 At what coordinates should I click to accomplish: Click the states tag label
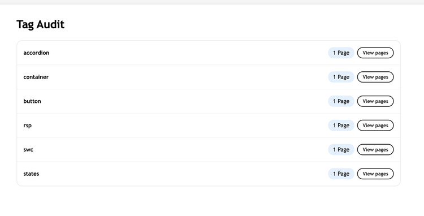(x=31, y=174)
